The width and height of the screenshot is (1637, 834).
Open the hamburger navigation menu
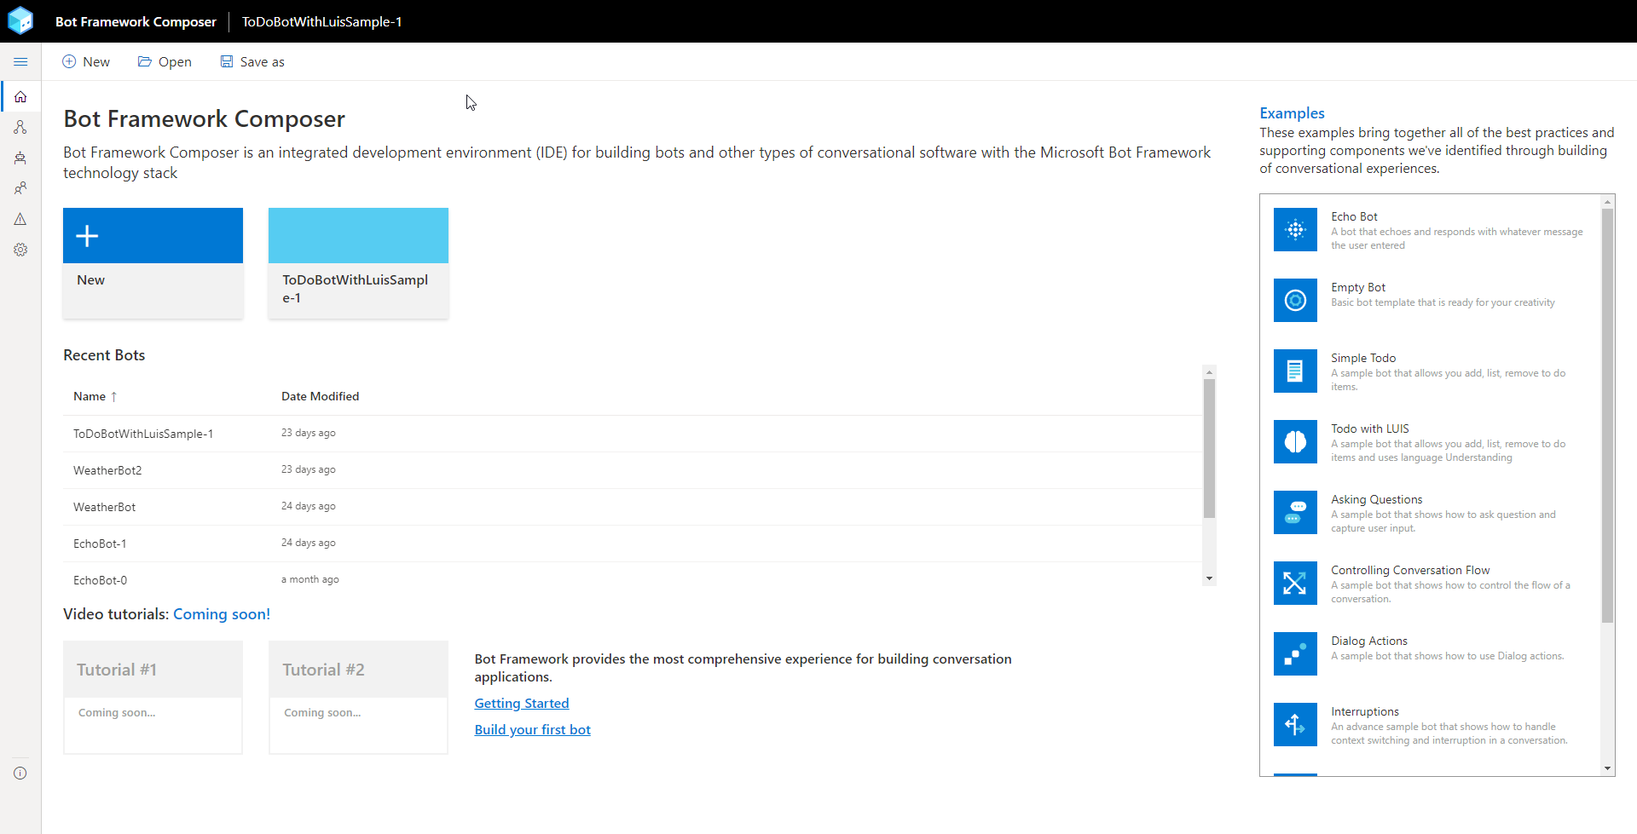coord(20,61)
